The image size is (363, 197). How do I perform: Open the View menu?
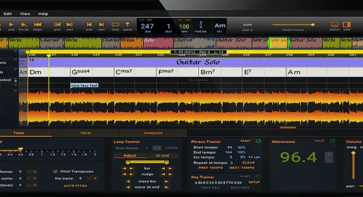tap(25, 14)
